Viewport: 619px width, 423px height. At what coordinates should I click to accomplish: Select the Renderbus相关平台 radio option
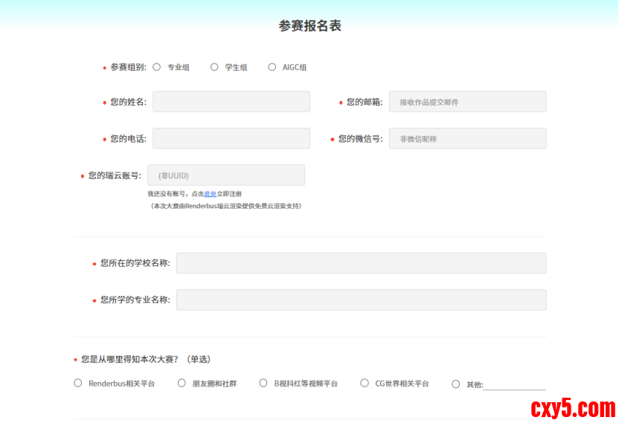click(78, 384)
